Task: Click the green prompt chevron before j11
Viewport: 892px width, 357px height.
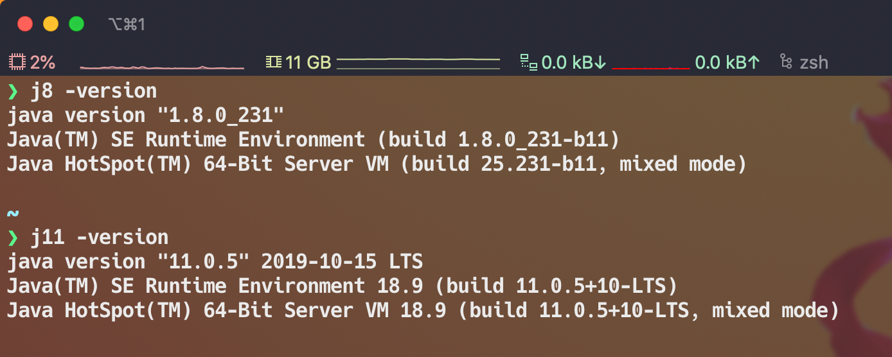Action: 13,238
